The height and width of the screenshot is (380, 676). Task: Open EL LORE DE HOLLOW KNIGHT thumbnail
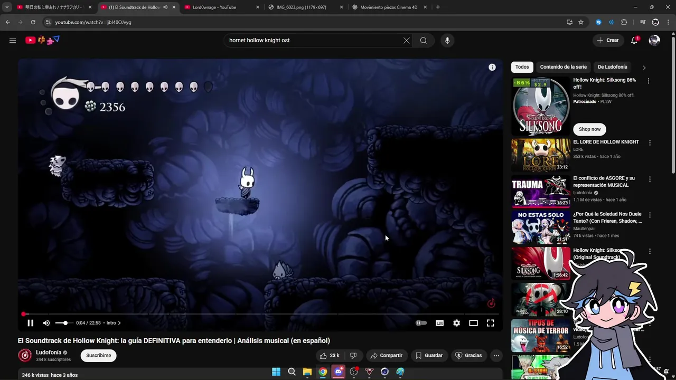tap(541, 155)
